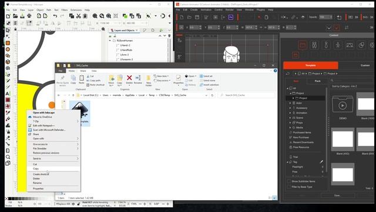
Task: Collapse RLBoneHuman layer group
Action: tap(110, 41)
